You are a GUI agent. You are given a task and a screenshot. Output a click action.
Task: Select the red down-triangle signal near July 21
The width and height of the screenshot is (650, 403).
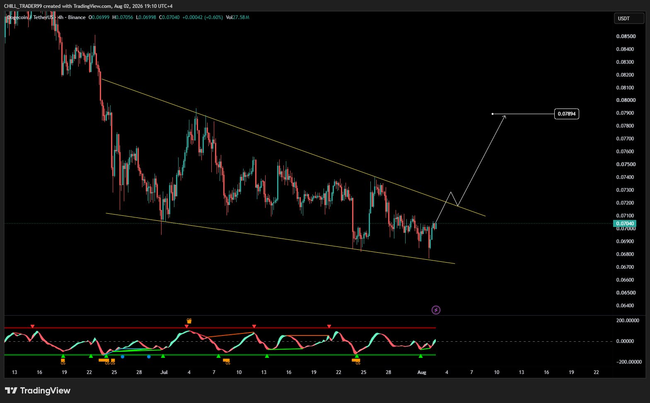coord(329,326)
